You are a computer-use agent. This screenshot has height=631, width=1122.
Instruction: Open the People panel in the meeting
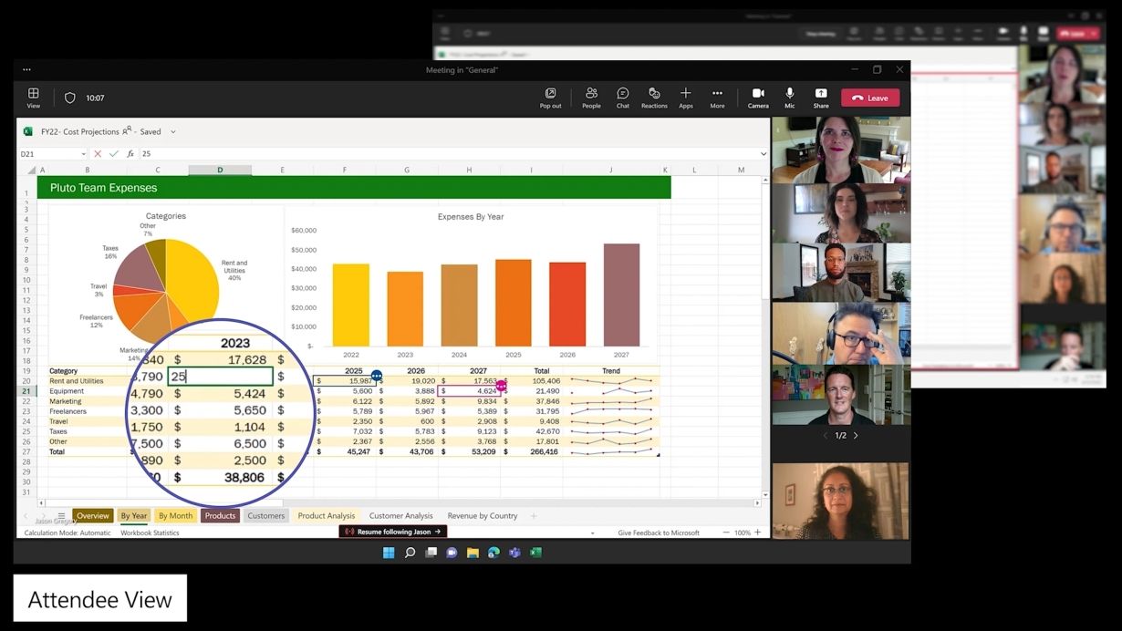click(590, 96)
